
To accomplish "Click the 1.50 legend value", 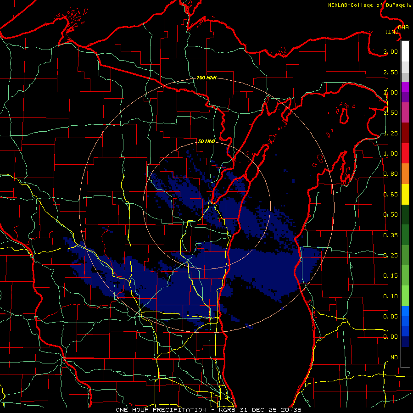I will coord(391,113).
